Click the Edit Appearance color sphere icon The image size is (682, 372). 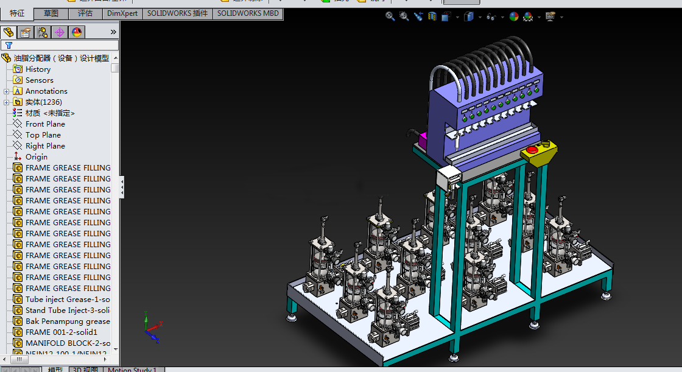513,16
